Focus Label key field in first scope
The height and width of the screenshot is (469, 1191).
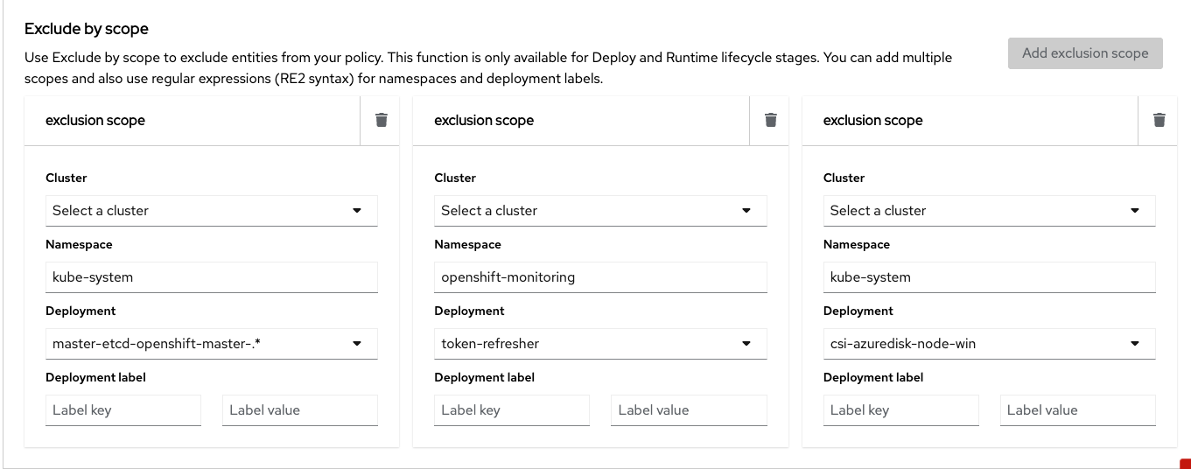coord(123,410)
